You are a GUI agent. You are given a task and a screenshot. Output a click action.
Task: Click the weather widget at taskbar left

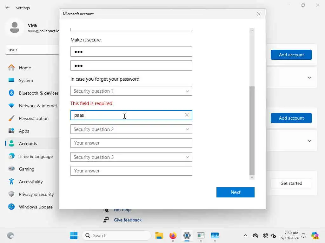click(x=10, y=235)
